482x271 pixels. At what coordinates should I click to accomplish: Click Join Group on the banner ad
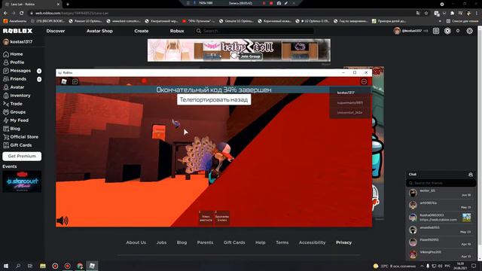[250, 56]
